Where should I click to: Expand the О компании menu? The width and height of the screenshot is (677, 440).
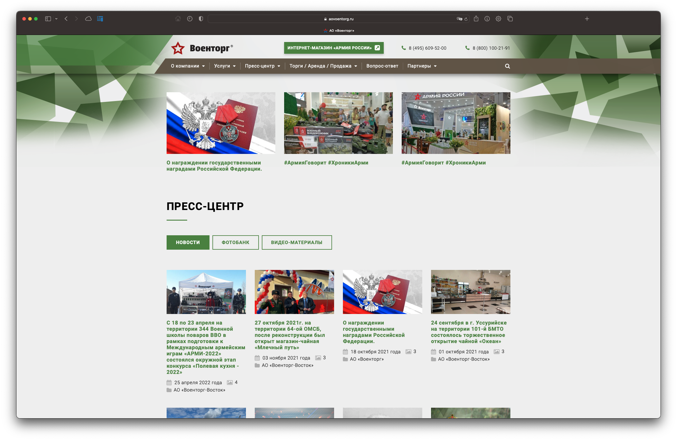(188, 66)
